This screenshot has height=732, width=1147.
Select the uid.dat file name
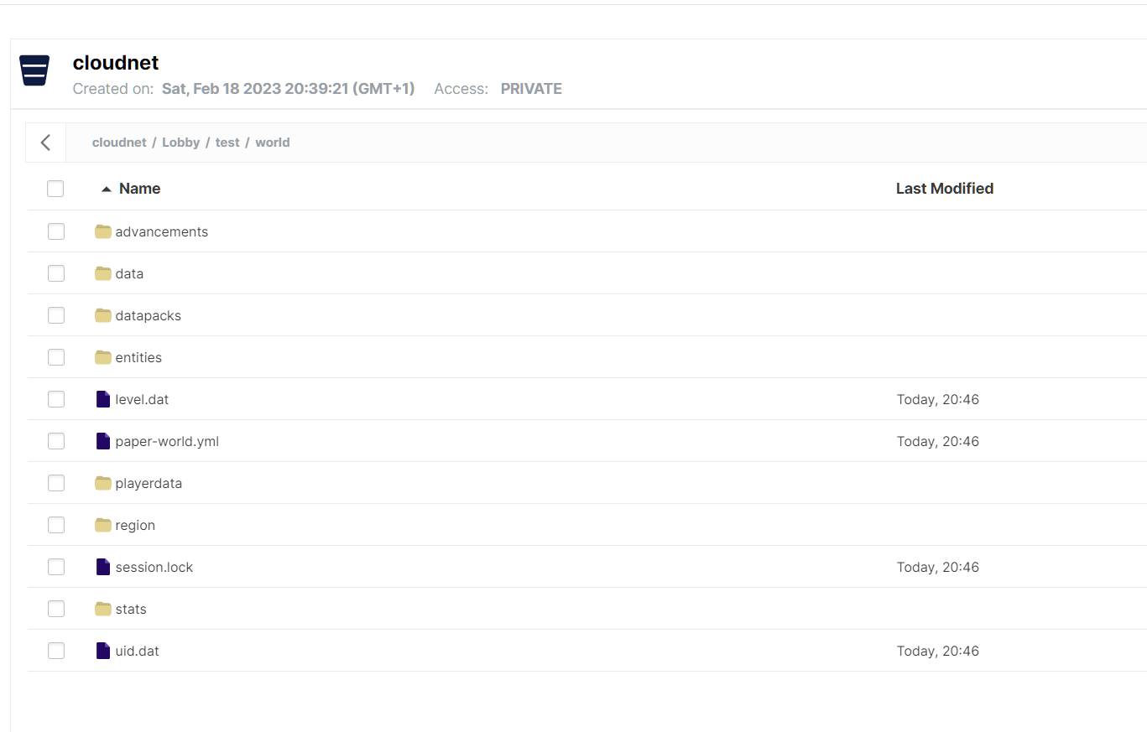[138, 651]
